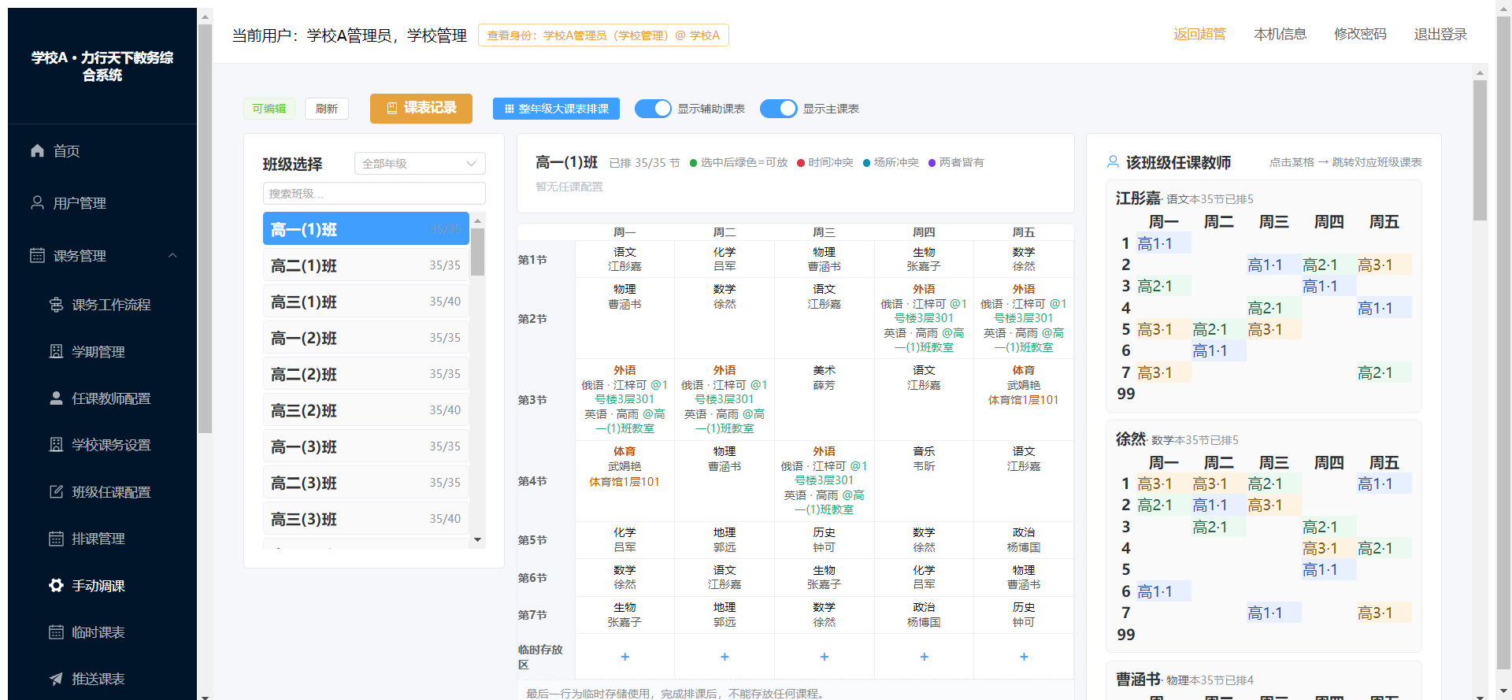Open 课务工作流程 flow icon
The width and height of the screenshot is (1512, 700).
click(56, 305)
